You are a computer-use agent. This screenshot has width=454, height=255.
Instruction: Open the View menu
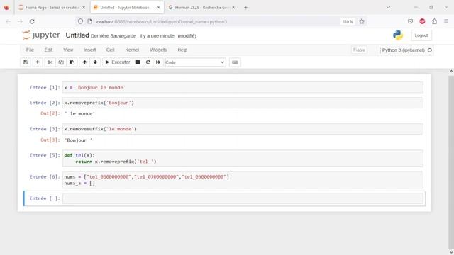click(x=68, y=50)
